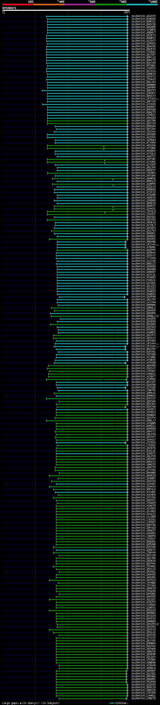Click hit UniRef100_P53683

(x=143, y=277)
